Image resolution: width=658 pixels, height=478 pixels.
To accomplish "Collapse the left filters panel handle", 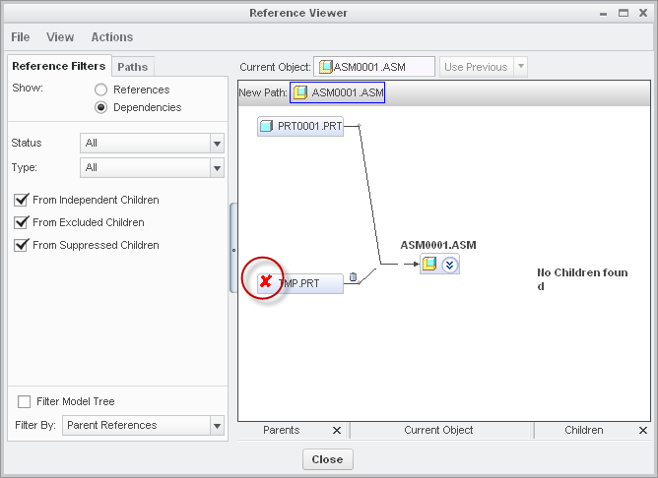I will (233, 248).
